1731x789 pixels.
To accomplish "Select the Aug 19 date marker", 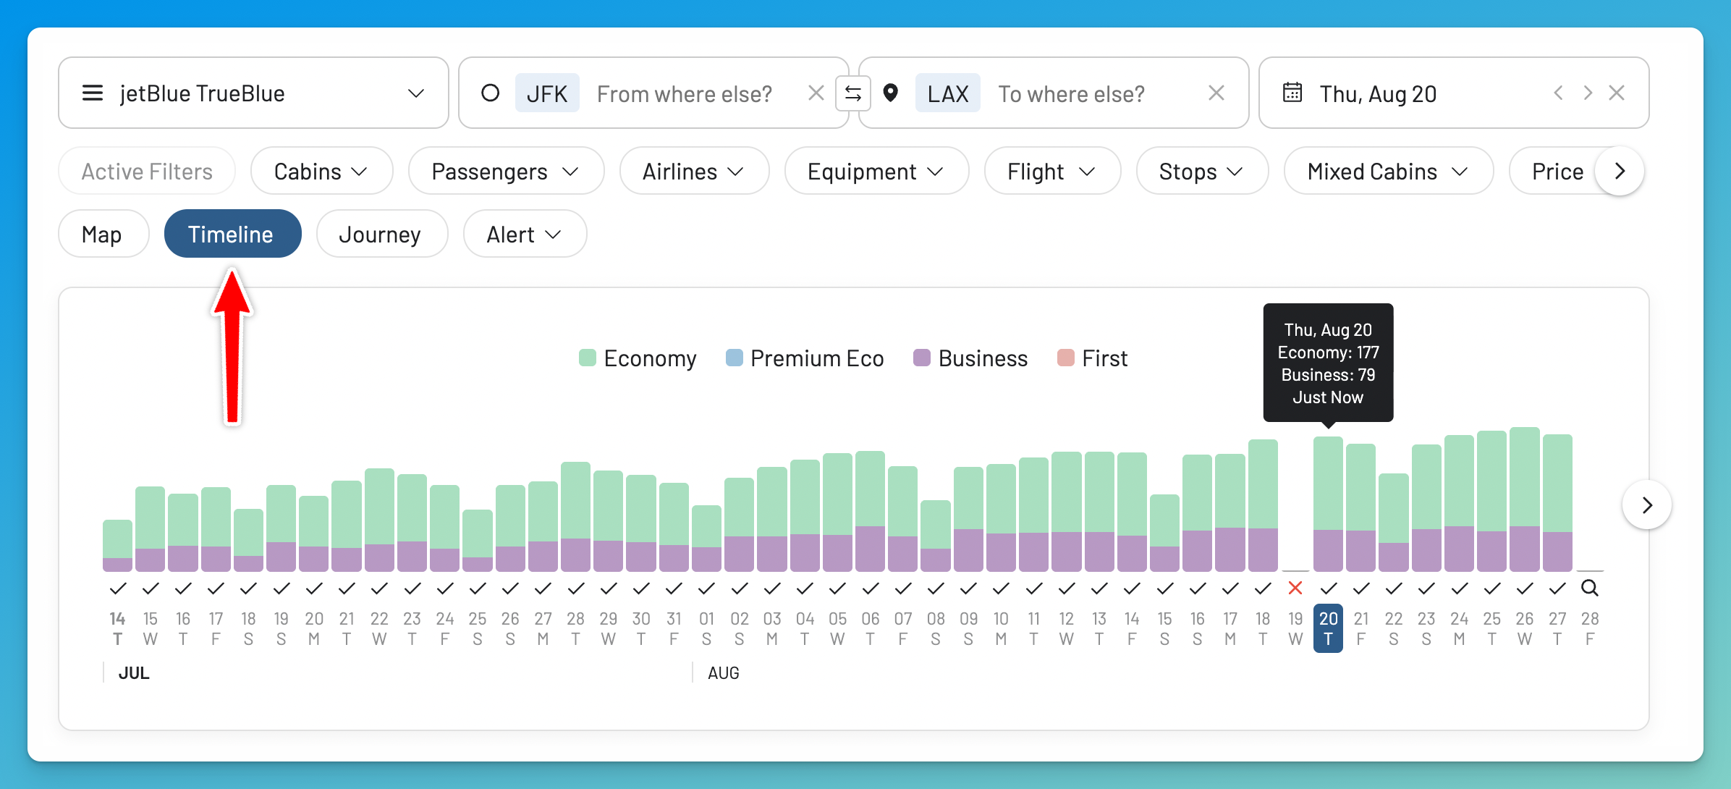I will tap(1295, 628).
